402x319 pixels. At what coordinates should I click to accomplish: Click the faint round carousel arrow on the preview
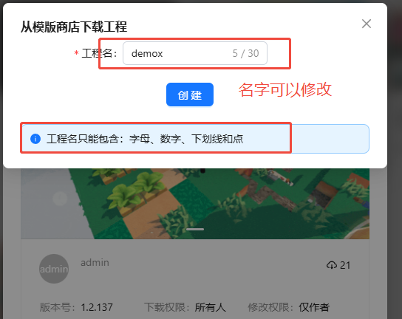pyautogui.click(x=60, y=199)
